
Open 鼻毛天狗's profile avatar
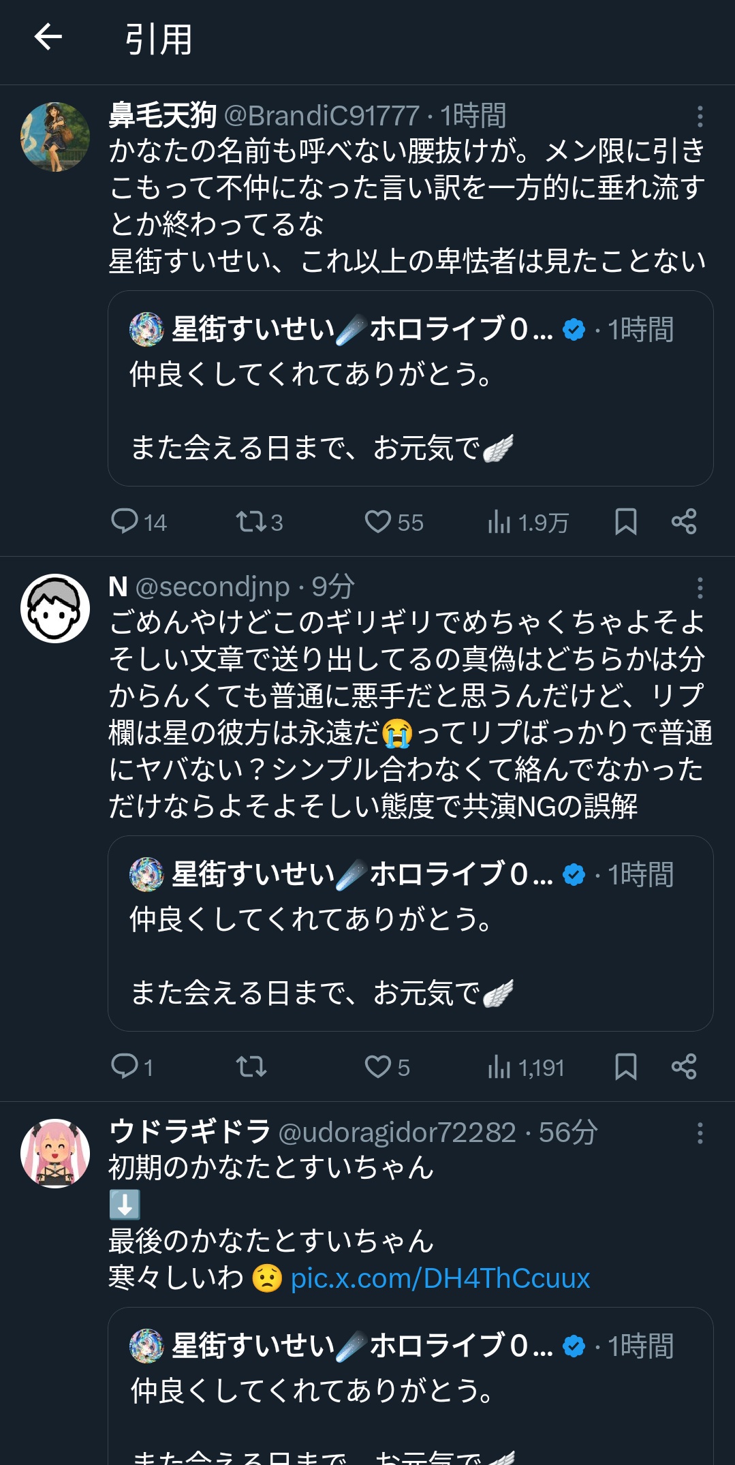click(55, 137)
